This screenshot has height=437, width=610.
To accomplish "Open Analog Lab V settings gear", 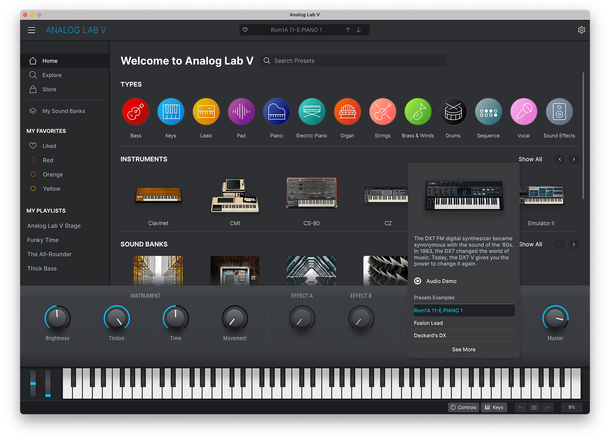I will point(582,30).
